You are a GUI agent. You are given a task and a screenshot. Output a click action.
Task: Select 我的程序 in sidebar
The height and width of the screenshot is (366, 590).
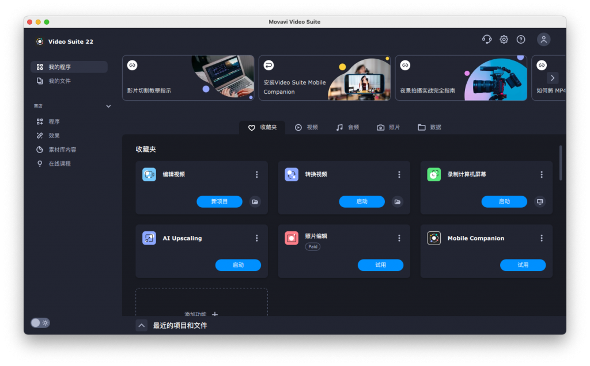point(69,67)
